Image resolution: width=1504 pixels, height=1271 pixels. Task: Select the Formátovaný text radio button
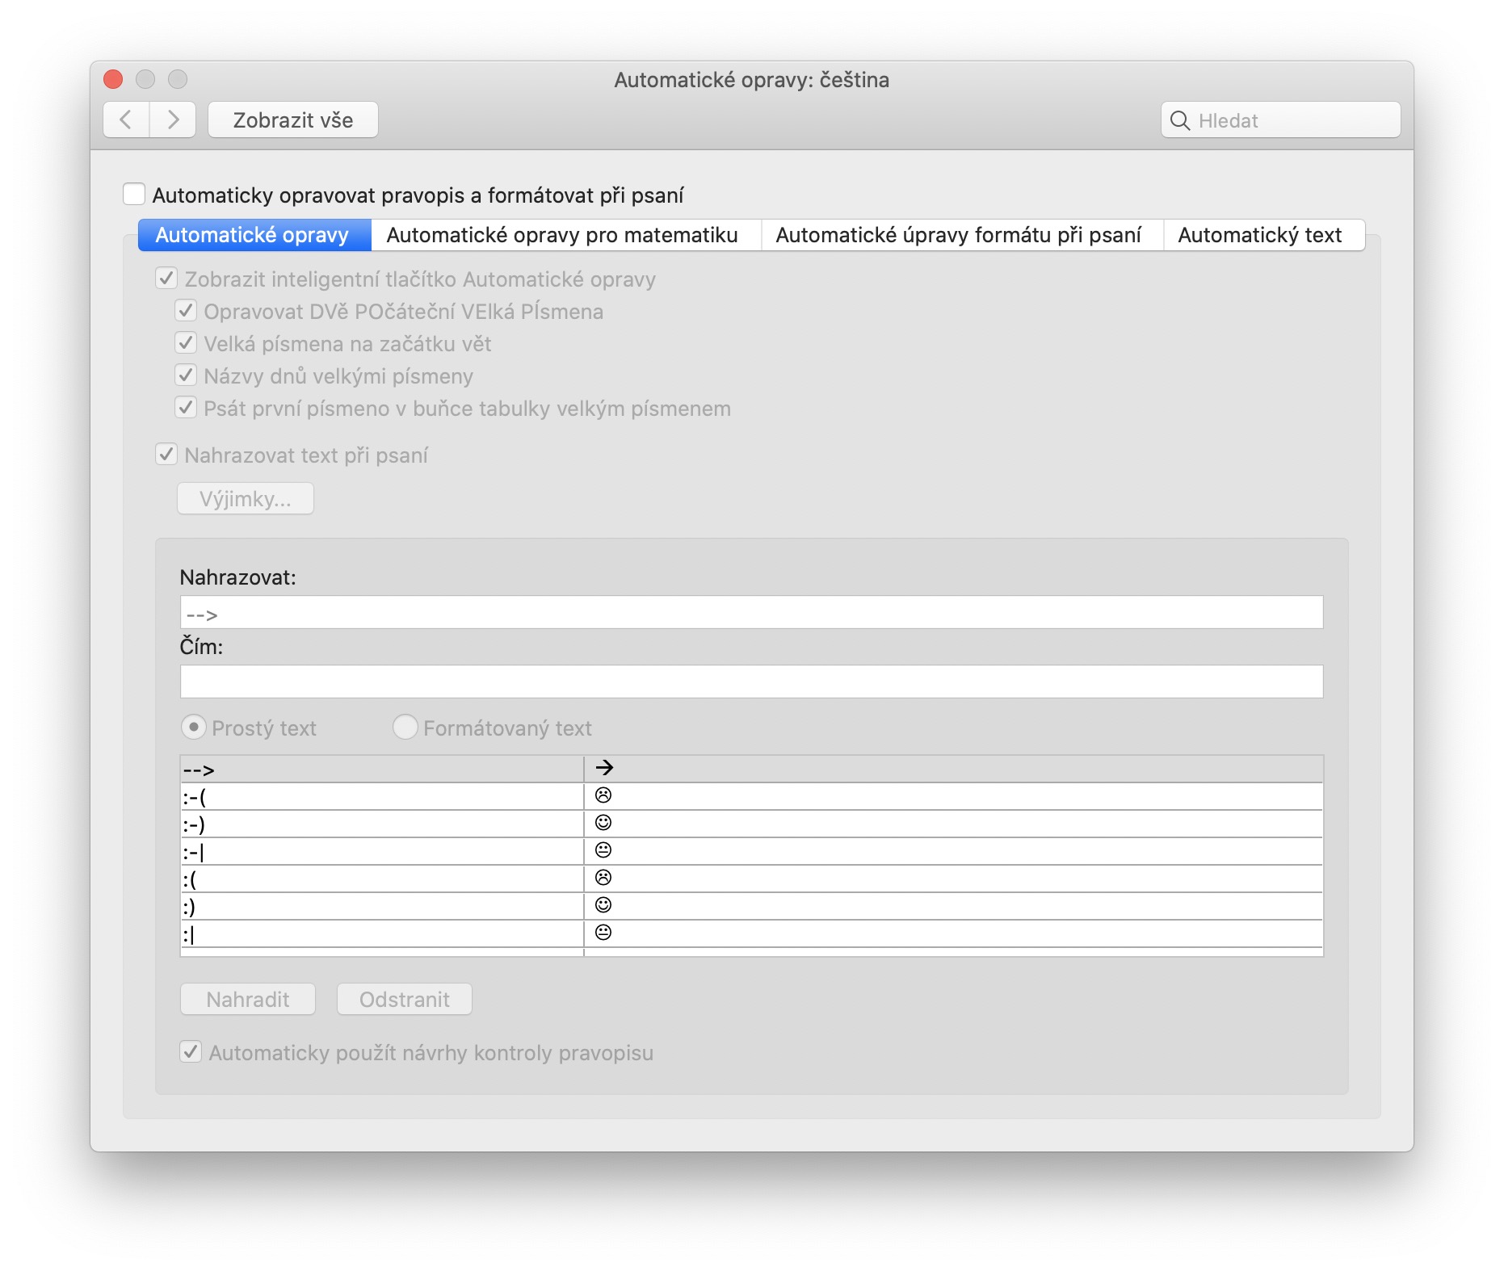pyautogui.click(x=405, y=728)
